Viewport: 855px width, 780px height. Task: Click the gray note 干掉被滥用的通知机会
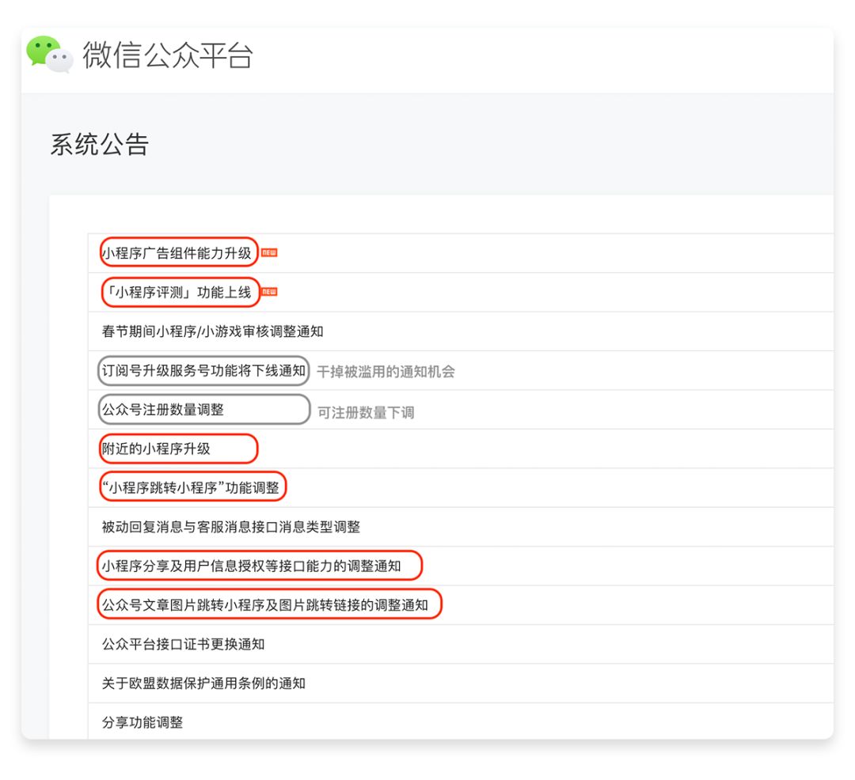pyautogui.click(x=386, y=372)
